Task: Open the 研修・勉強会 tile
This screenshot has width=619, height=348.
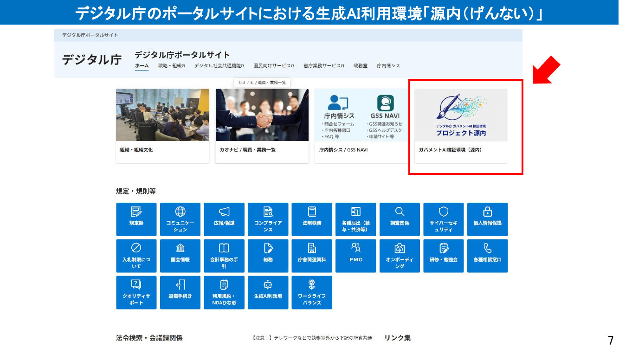Action: (444, 256)
